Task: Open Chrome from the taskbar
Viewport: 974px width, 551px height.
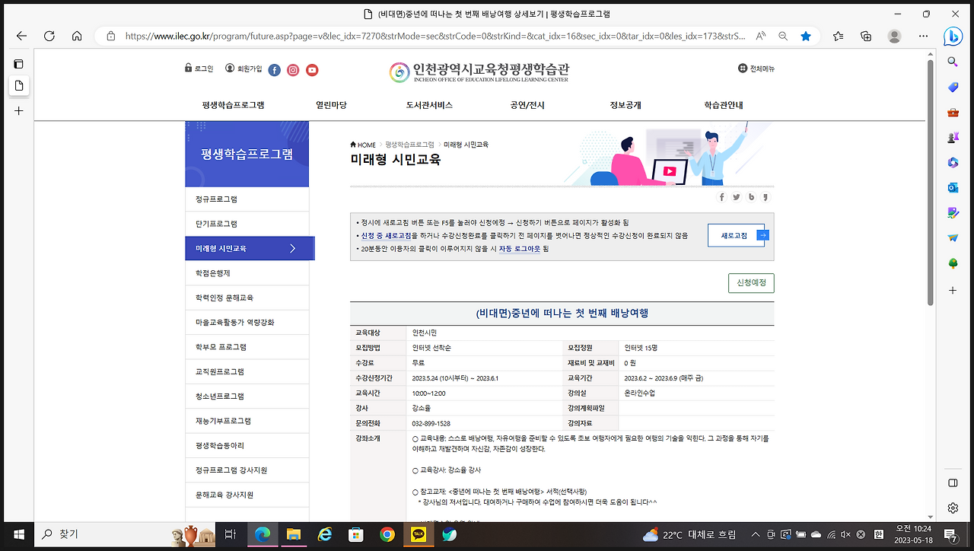Action: click(x=387, y=535)
